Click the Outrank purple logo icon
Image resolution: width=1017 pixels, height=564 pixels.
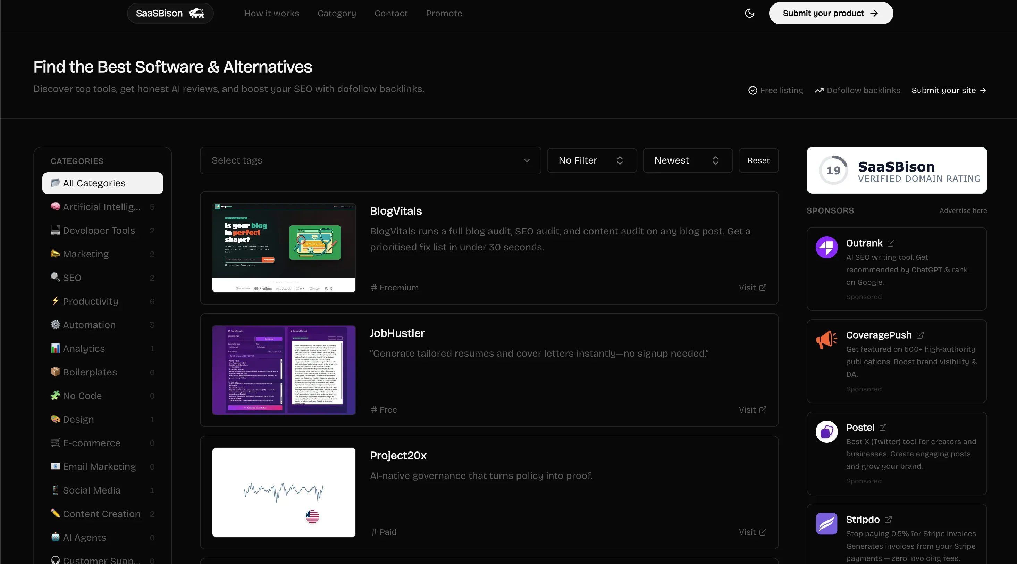coord(826,247)
